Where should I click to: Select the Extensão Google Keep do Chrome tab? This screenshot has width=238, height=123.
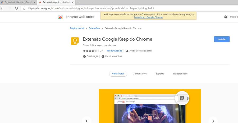(x=56, y=2)
